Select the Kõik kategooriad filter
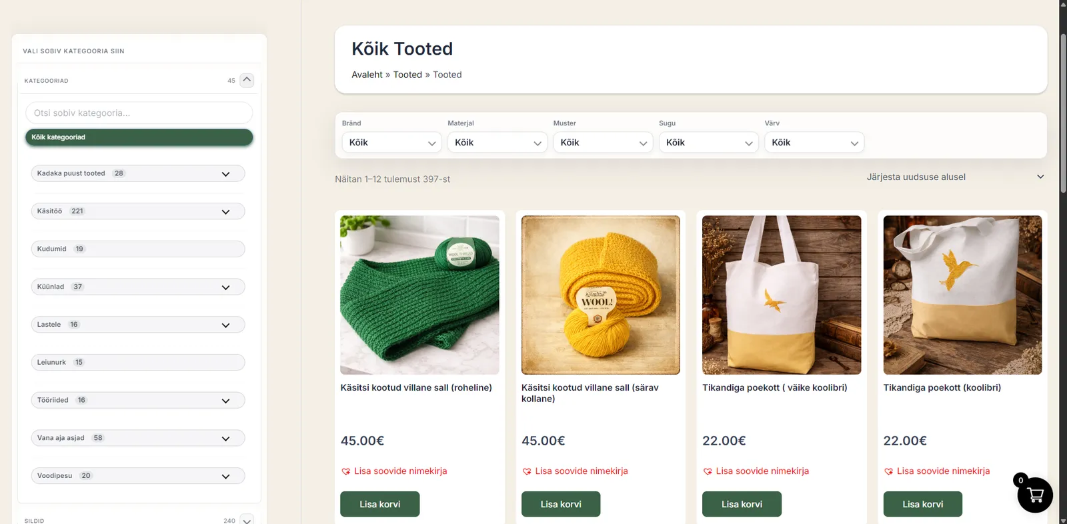 pyautogui.click(x=139, y=137)
